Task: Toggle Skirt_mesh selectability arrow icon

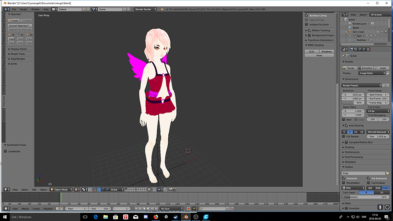Action: tap(382, 32)
